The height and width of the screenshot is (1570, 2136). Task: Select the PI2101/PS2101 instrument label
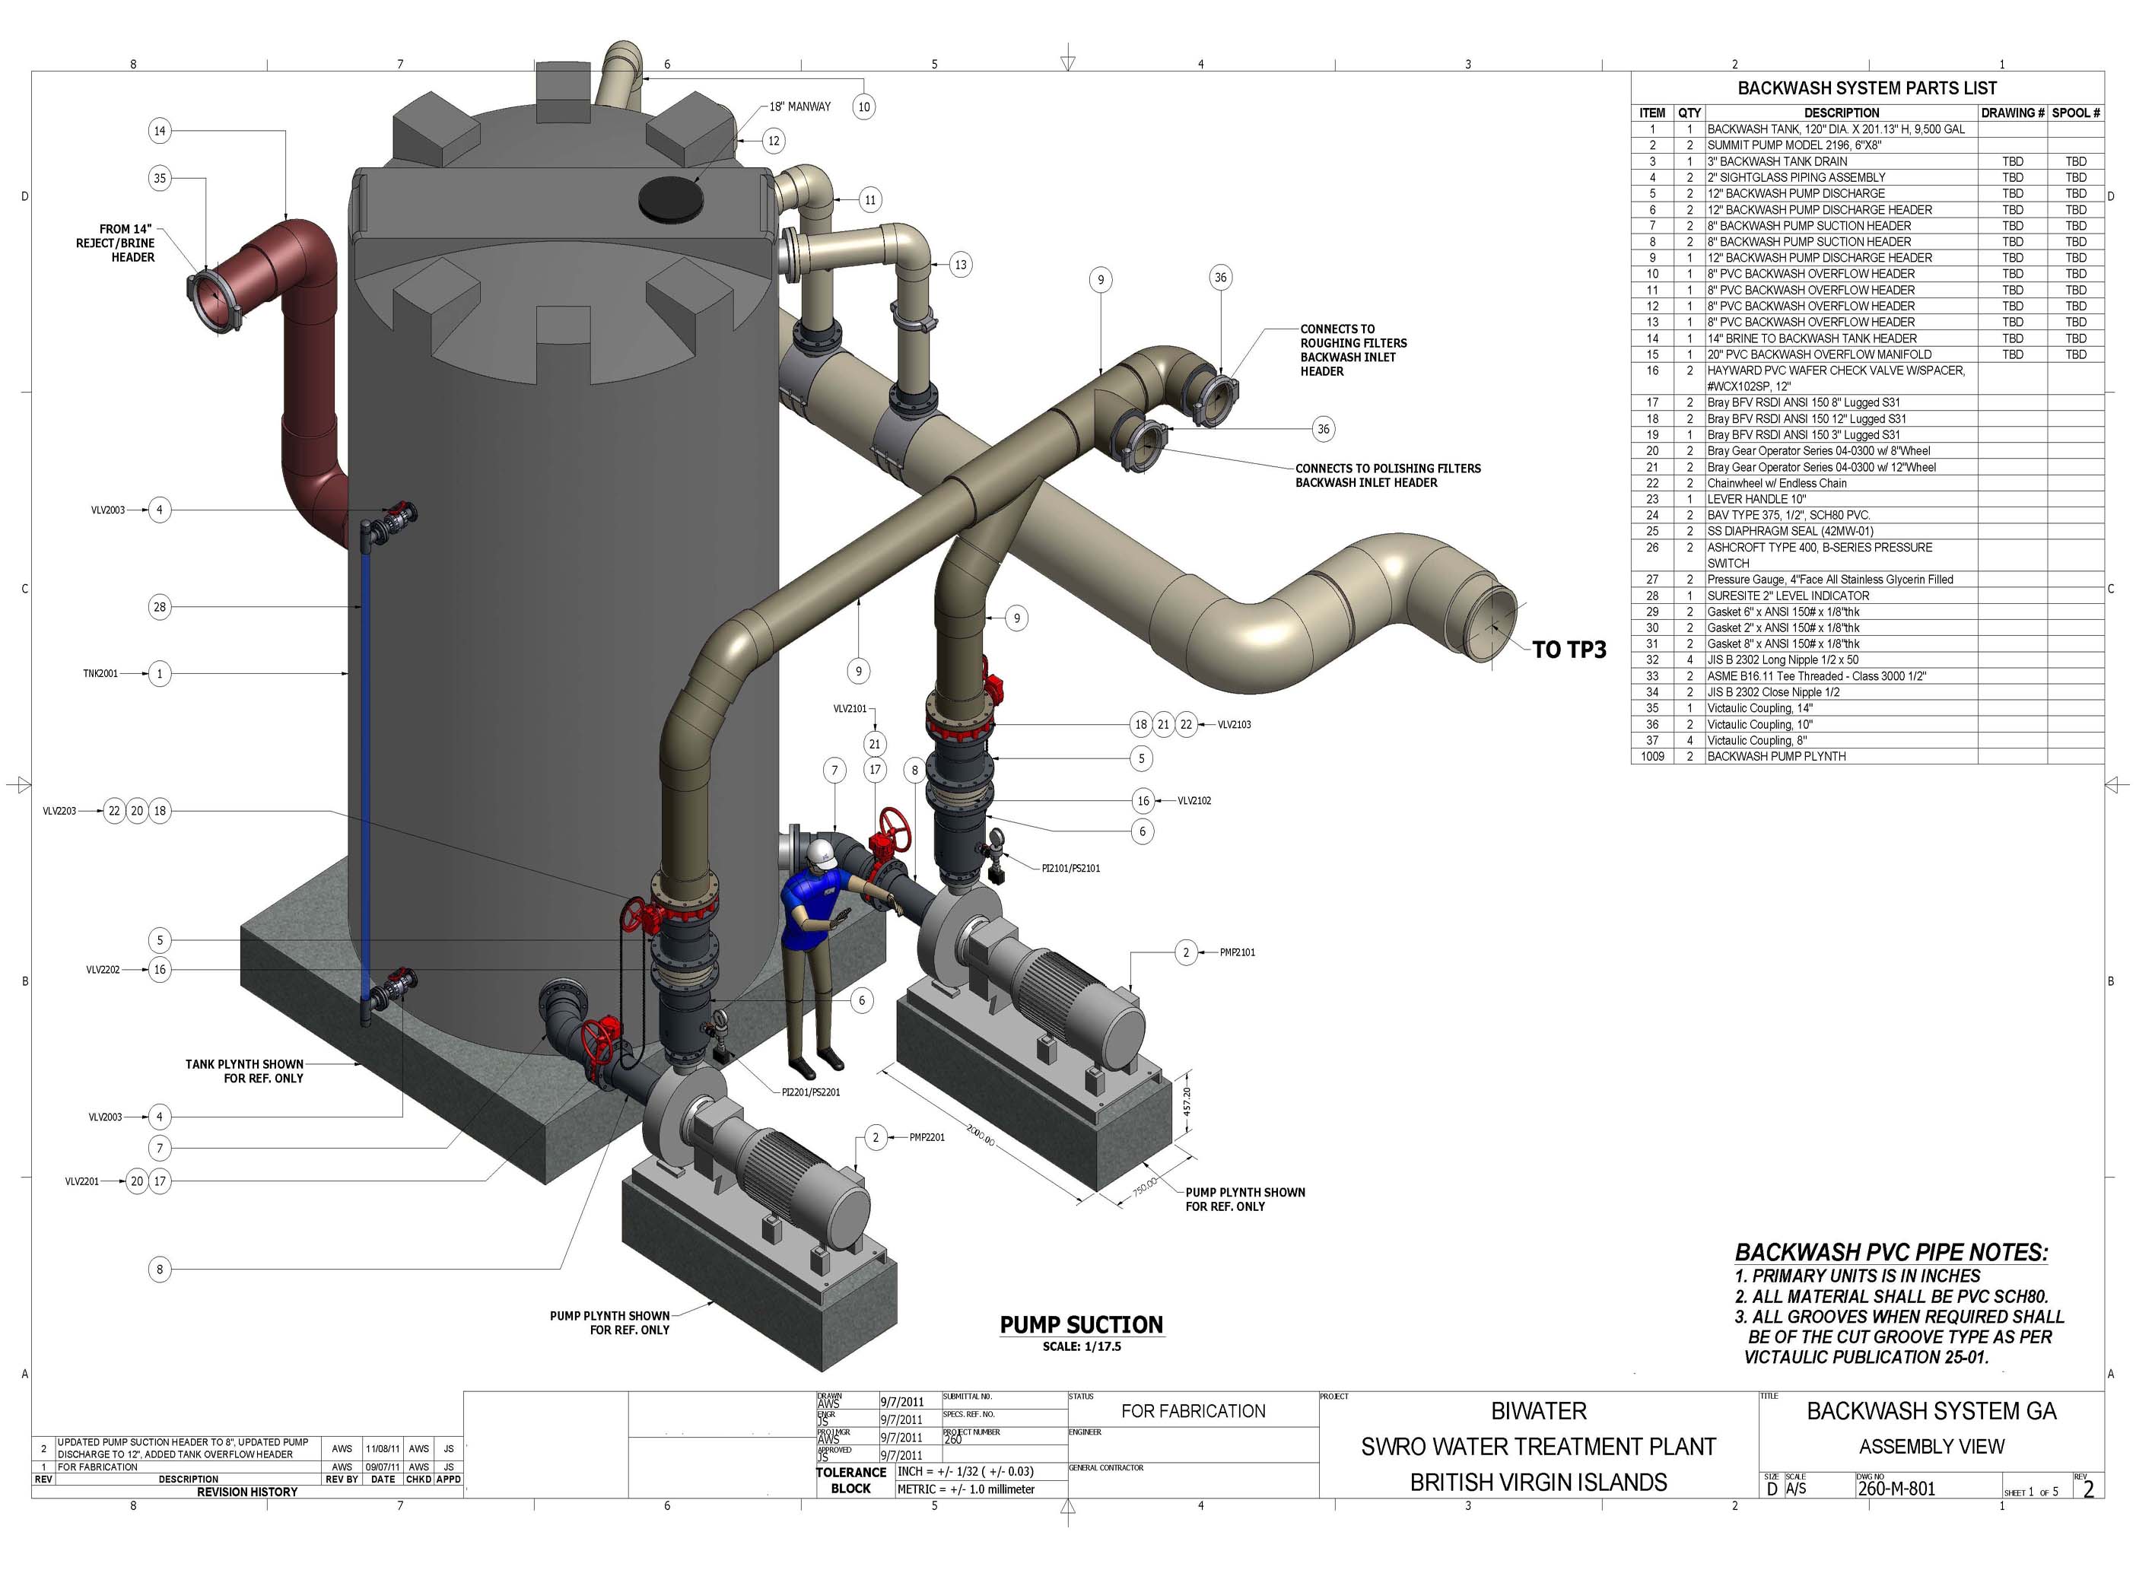[1071, 869]
